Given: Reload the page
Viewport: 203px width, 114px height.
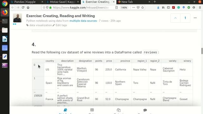Looking at the screenshot, I should pos(23,8).
